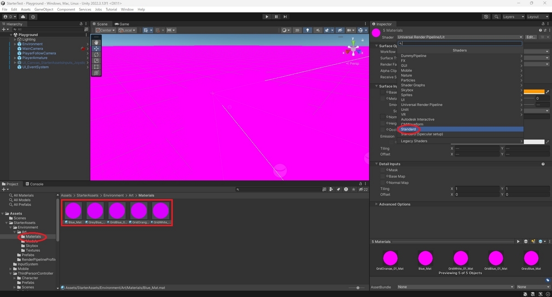Image resolution: width=552 pixels, height=297 pixels.
Task: Open the AssetBundle None dropdown
Action: pyautogui.click(x=455, y=287)
